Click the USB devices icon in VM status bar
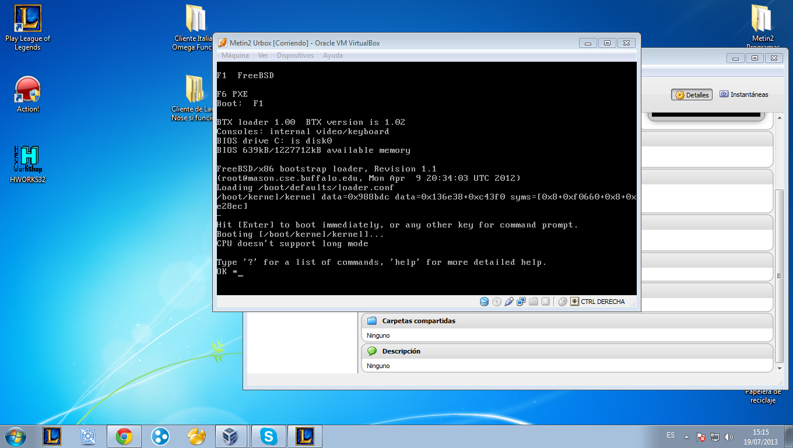Image resolution: width=793 pixels, height=448 pixels. click(x=509, y=302)
